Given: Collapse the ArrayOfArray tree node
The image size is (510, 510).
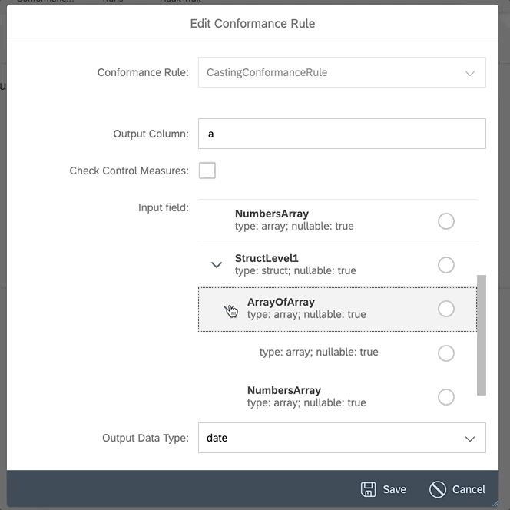Looking at the screenshot, I should pos(229,309).
